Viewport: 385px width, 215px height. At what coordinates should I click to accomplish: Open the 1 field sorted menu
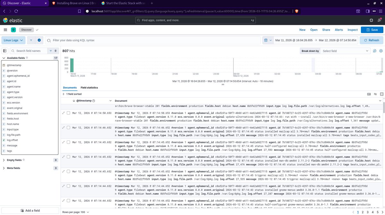click(72, 94)
